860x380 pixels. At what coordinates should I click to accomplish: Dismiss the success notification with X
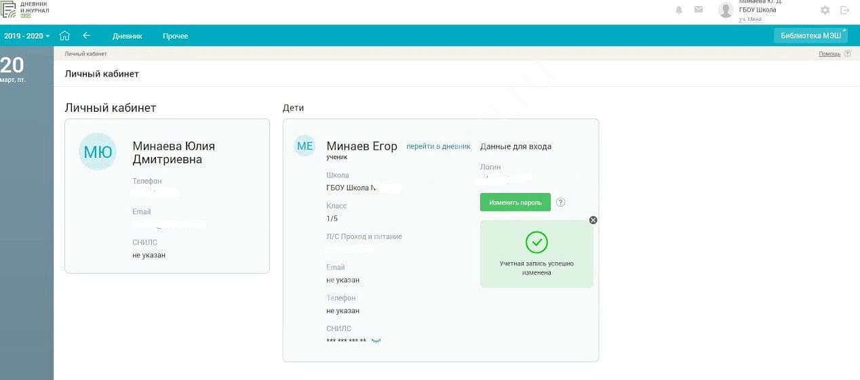point(593,220)
